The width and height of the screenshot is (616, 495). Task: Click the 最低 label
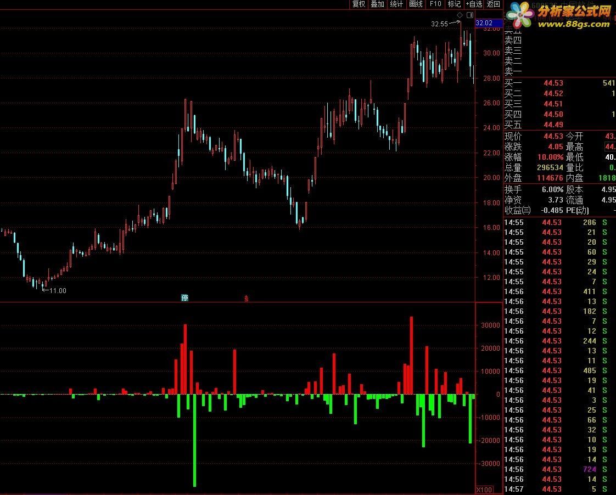(x=574, y=157)
